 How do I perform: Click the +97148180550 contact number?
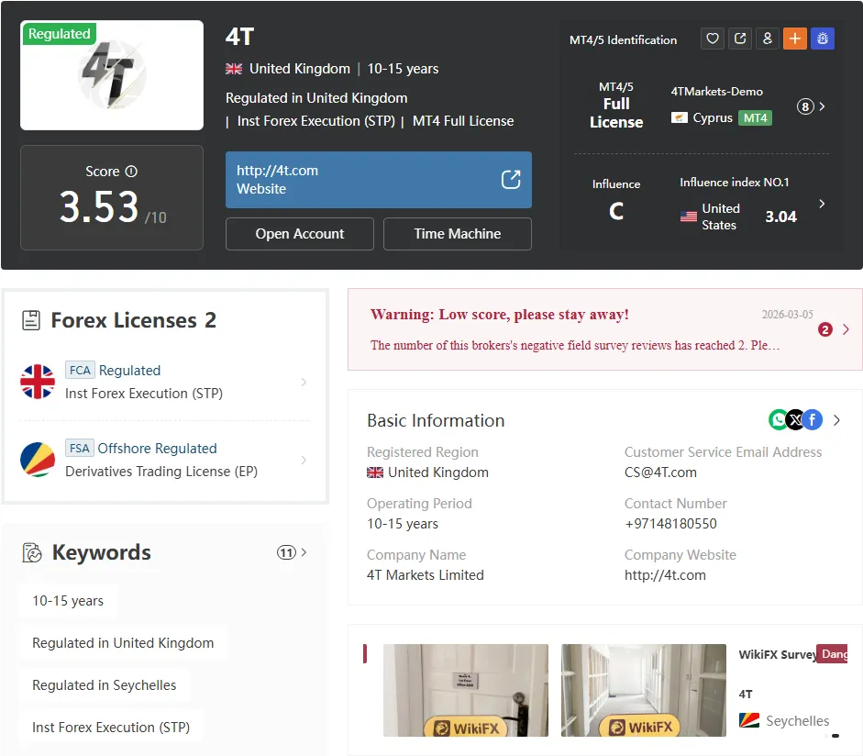coord(670,524)
